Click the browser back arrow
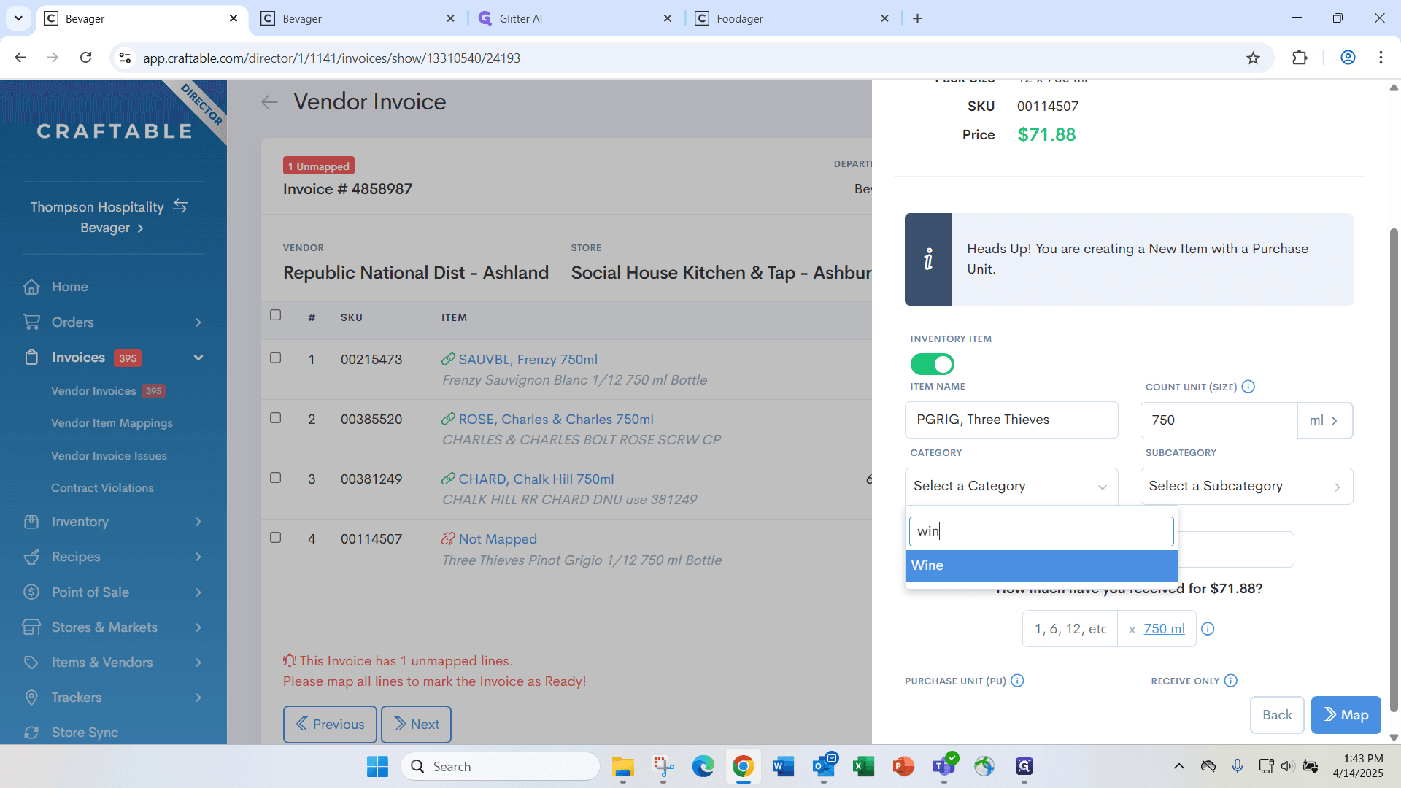 [x=20, y=58]
